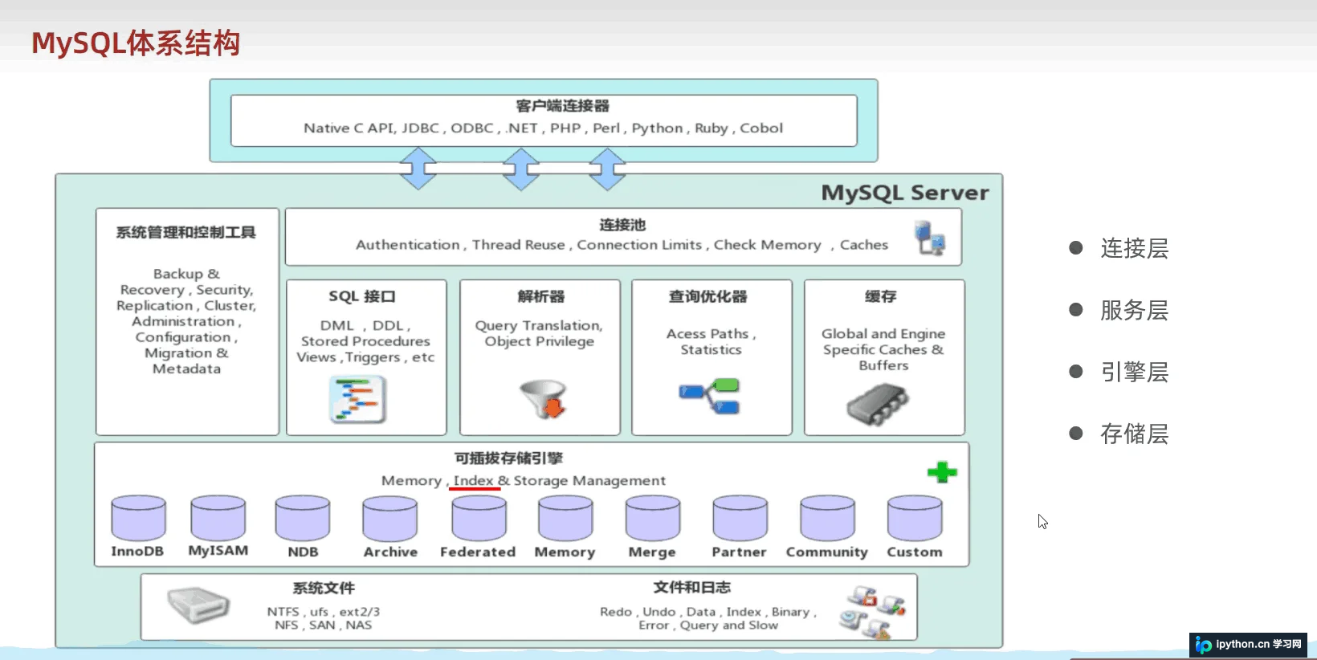Click the Memory storage engine cylinder icon
Screen dimensions: 1317x660
[x=566, y=518]
